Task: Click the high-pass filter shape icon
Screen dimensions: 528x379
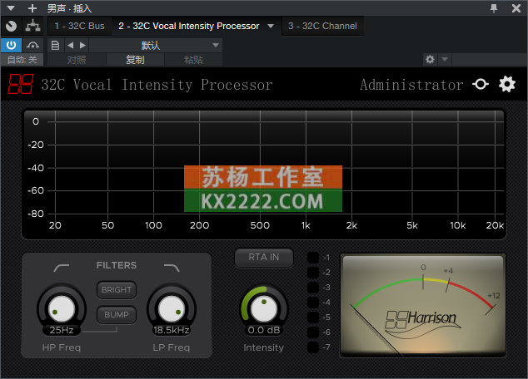Action: click(x=62, y=268)
